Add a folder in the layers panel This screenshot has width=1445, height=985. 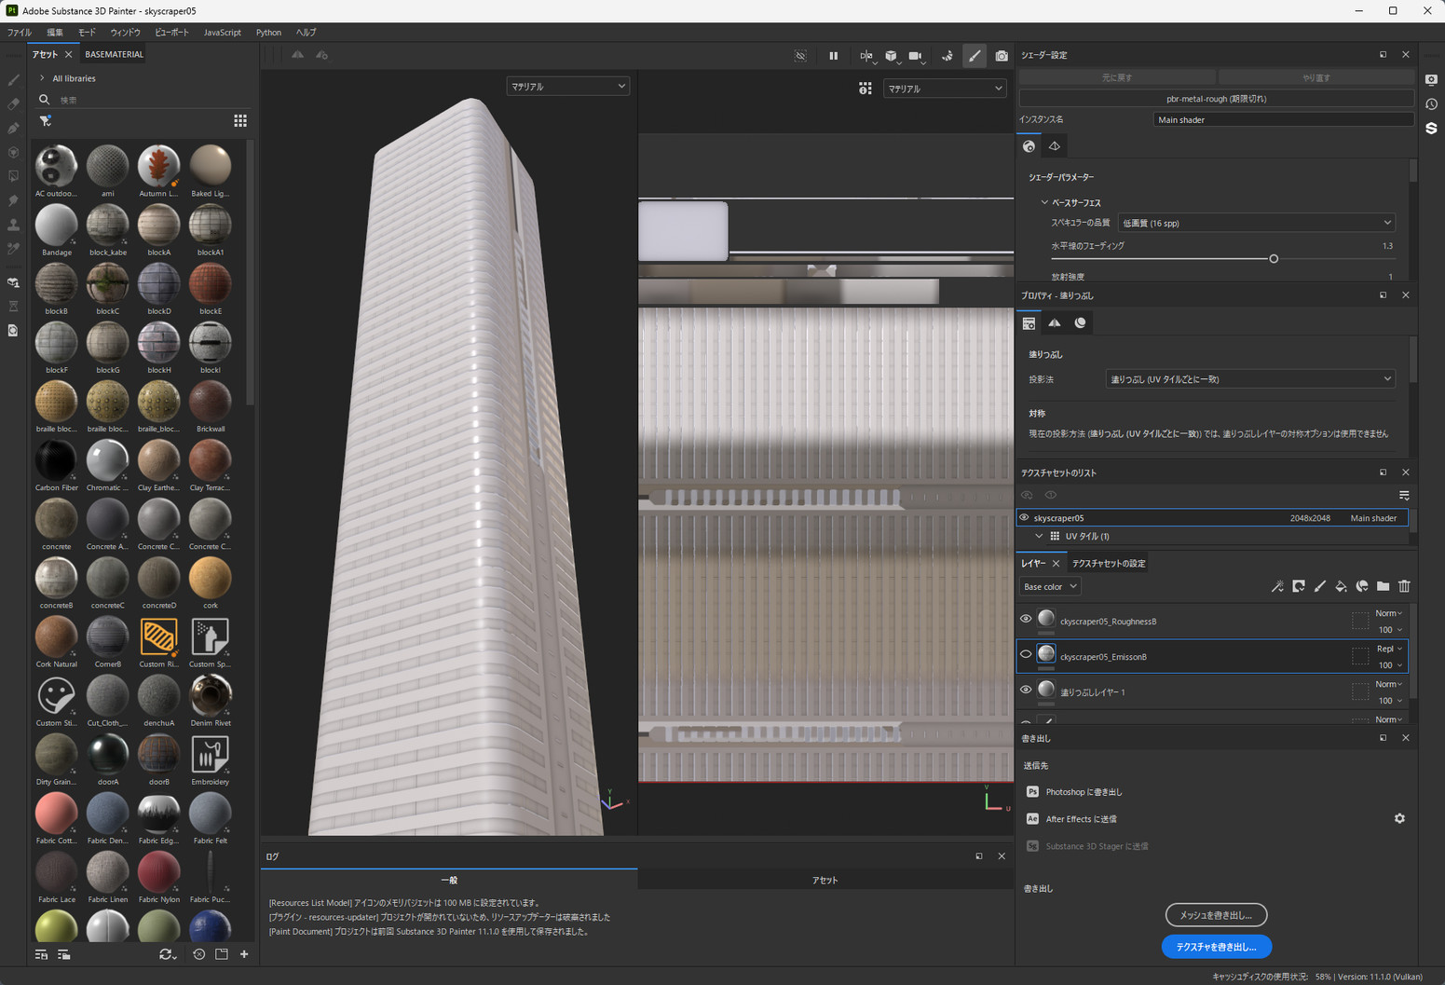tap(1383, 586)
